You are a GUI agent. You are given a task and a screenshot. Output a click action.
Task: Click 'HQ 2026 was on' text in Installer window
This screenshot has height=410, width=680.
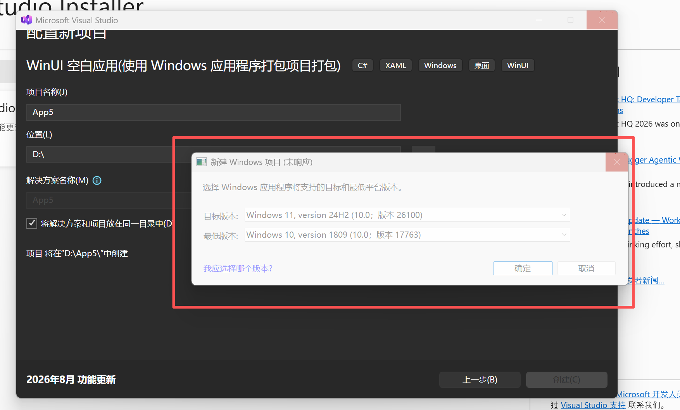click(650, 124)
